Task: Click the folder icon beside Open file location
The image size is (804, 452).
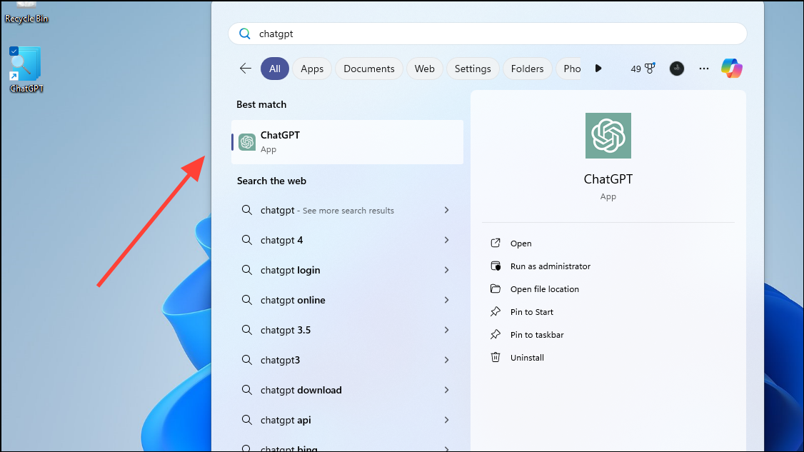Action: click(496, 288)
